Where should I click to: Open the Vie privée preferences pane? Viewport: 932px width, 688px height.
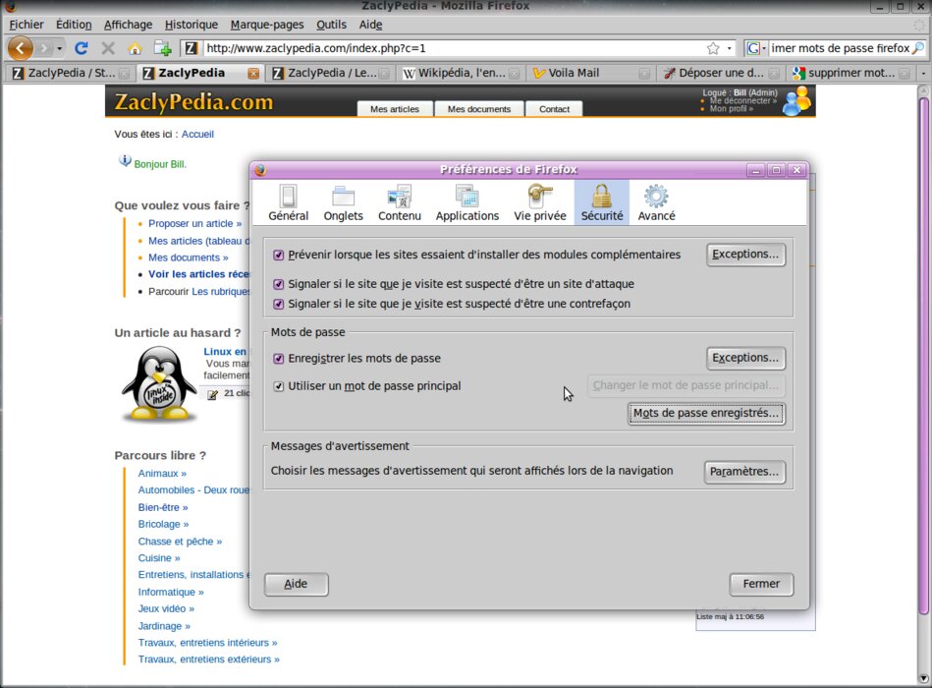pos(539,202)
